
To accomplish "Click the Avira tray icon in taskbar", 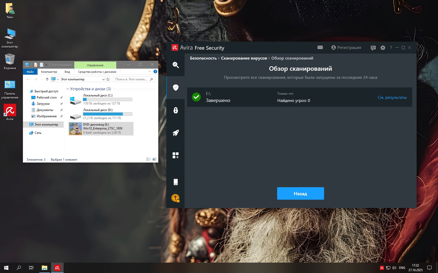I will [x=382, y=268].
